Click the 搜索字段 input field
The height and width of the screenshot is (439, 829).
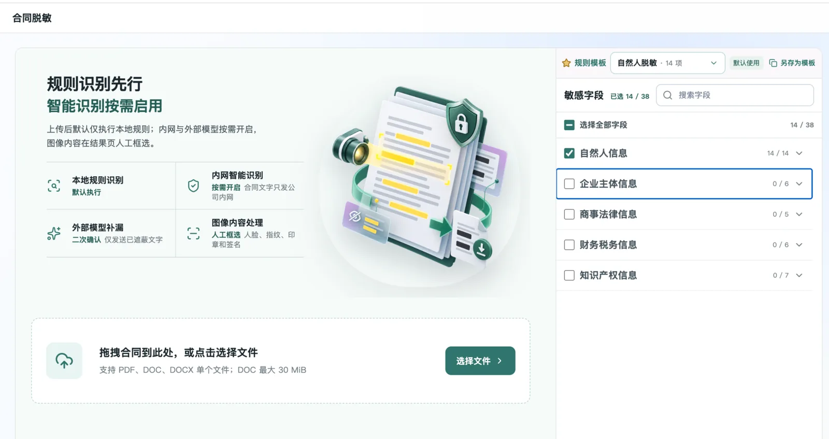[x=735, y=95]
